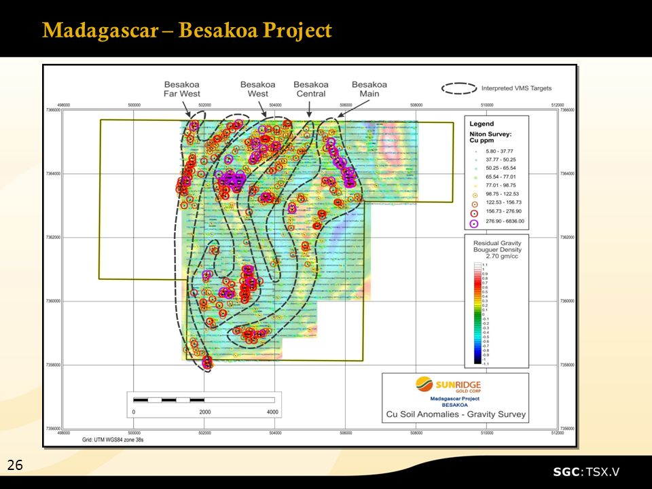Click the 5.80 - 37.77 legend entry

coord(499,151)
